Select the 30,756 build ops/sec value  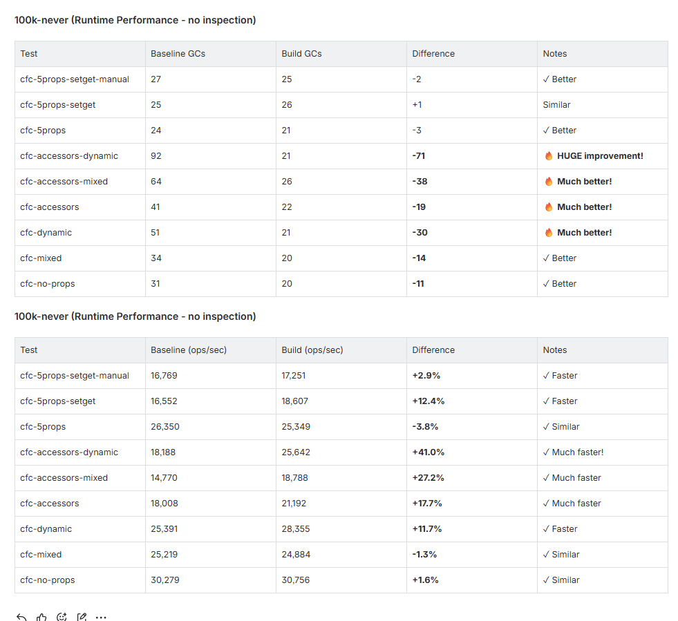(x=296, y=580)
